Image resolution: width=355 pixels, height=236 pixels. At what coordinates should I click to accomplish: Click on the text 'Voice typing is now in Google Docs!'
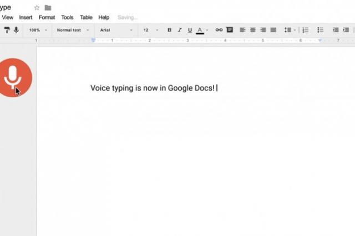[x=153, y=88]
